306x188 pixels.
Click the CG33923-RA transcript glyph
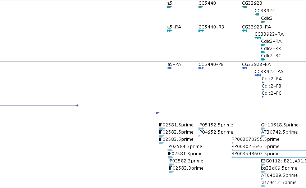click(x=244, y=31)
